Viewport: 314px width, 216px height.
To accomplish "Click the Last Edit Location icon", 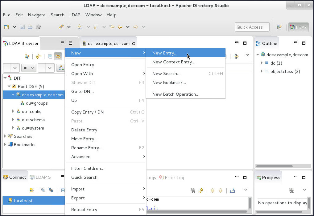I will tap(112, 27).
